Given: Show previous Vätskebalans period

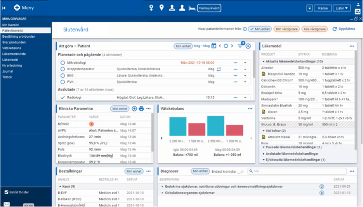Looking at the screenshot, I should [x=161, y=138].
